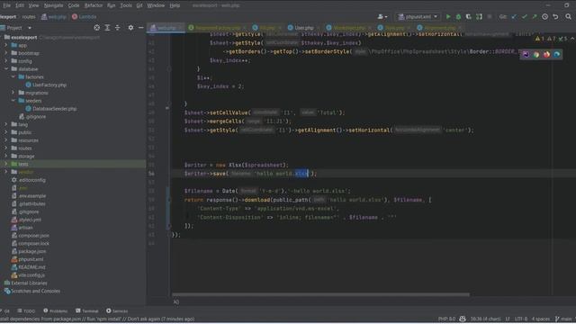Fold the code block at line 59 gutter

169,200
